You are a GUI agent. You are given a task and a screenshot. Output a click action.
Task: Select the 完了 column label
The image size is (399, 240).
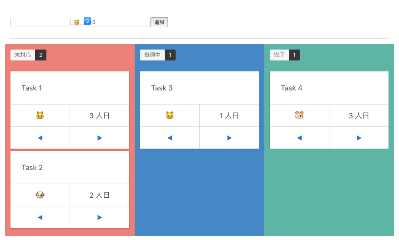[x=279, y=55]
